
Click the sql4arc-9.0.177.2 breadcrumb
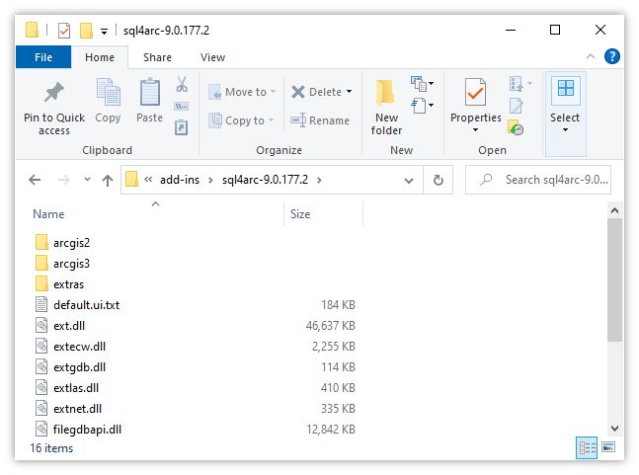pos(265,180)
